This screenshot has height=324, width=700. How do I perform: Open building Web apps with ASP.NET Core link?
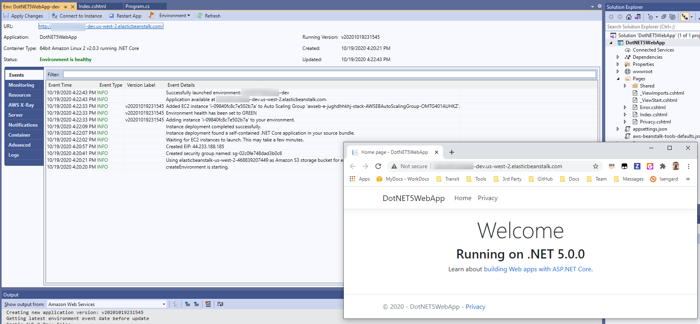pos(538,269)
